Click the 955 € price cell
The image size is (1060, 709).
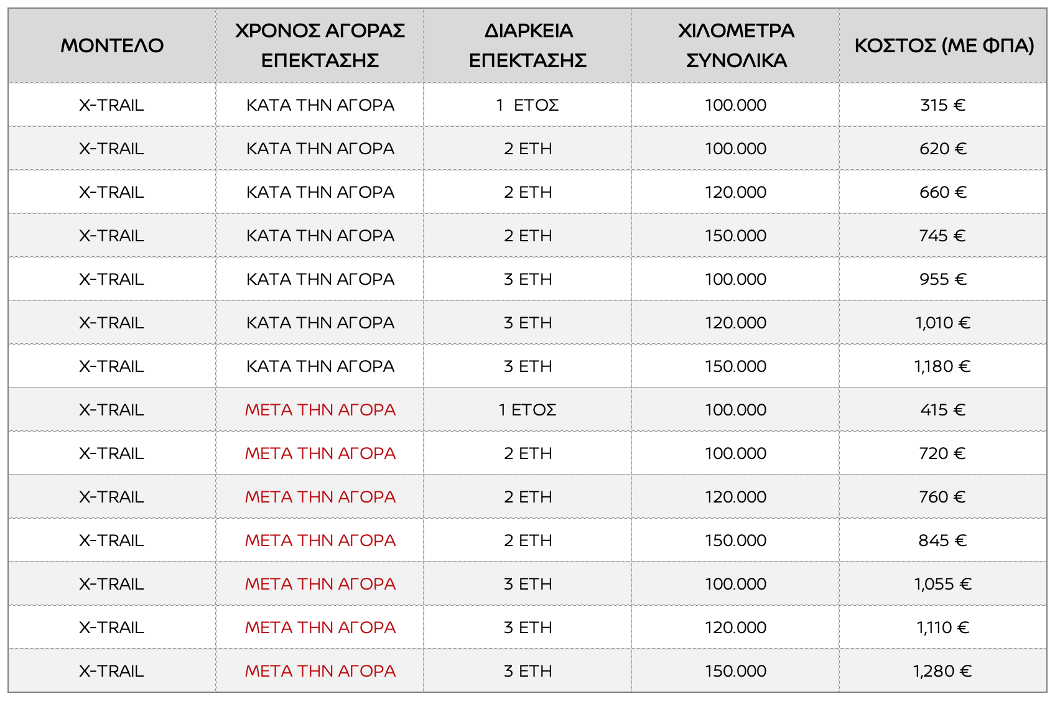(942, 279)
